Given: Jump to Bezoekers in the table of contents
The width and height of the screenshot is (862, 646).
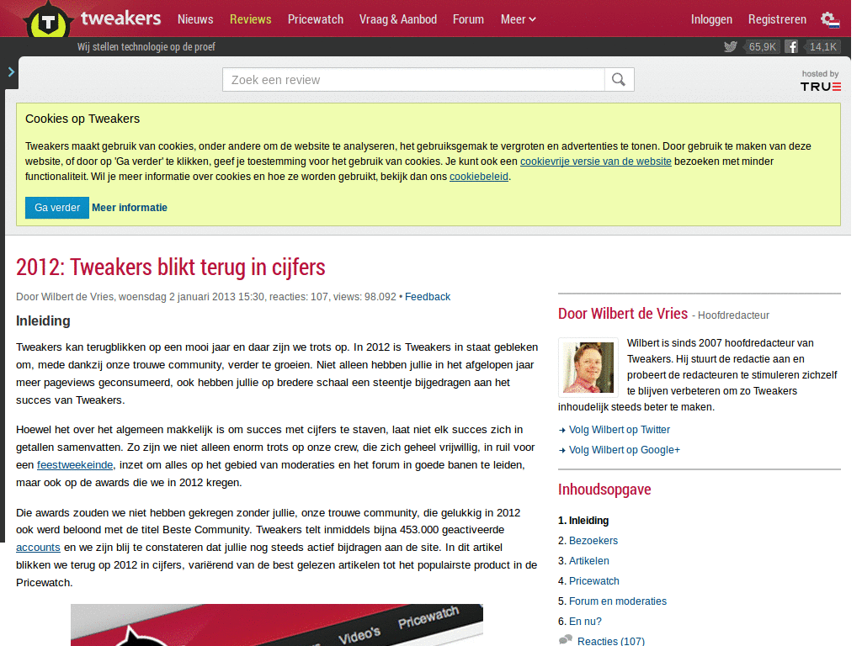Looking at the screenshot, I should coord(593,540).
